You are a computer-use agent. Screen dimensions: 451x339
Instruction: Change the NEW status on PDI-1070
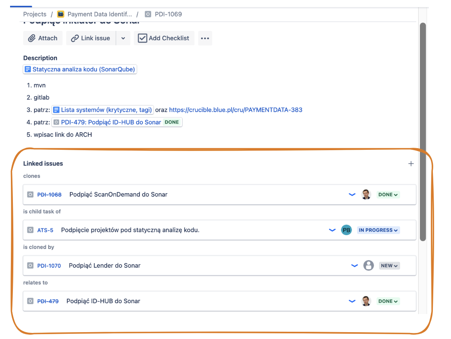click(389, 266)
